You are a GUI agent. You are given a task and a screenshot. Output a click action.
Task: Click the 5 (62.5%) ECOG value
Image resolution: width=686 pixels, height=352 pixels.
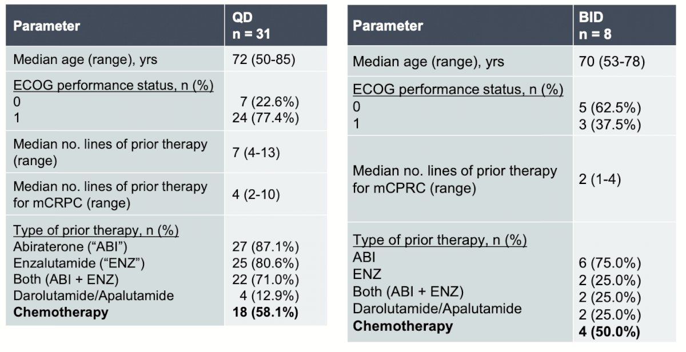point(610,108)
